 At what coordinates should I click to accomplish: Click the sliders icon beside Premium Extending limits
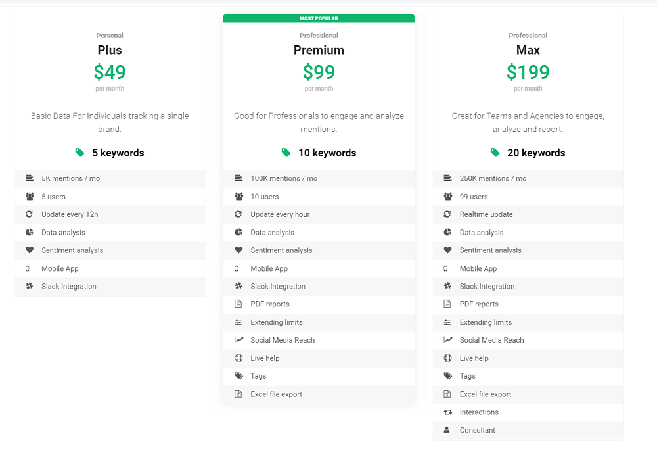[238, 322]
